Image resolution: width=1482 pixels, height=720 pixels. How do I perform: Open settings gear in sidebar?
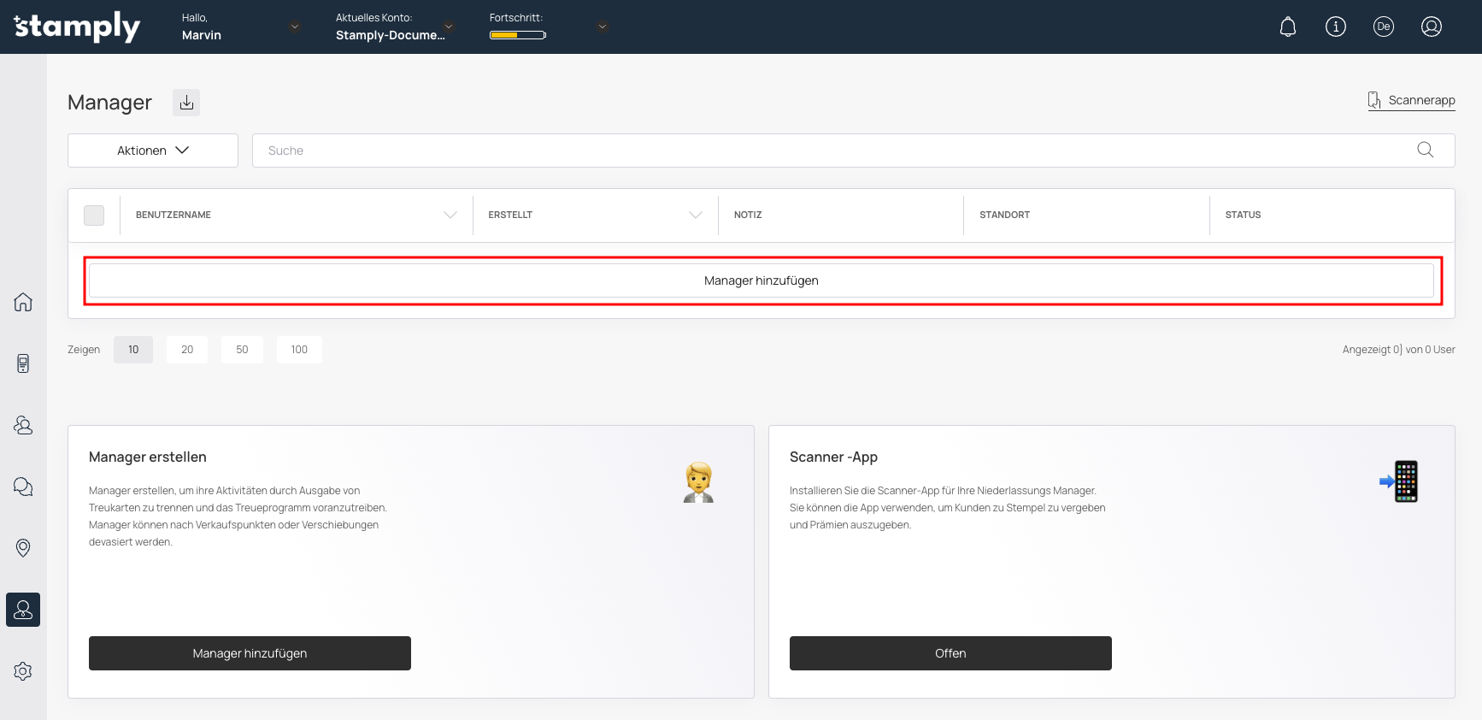pos(23,671)
